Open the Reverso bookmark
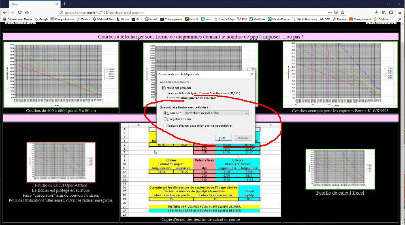The image size is (405, 225). (x=340, y=19)
